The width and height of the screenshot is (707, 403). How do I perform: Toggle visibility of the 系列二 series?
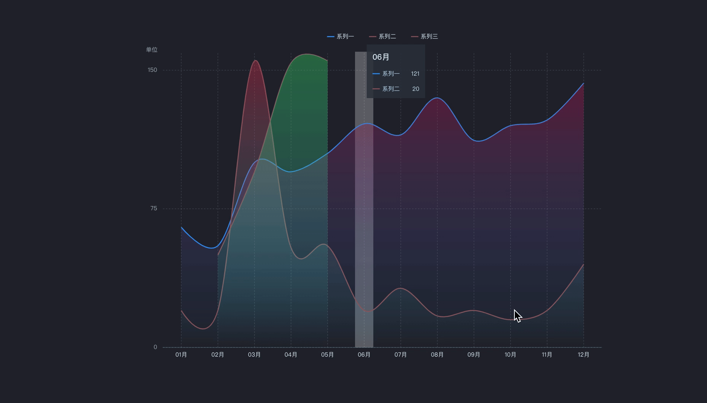tap(386, 36)
